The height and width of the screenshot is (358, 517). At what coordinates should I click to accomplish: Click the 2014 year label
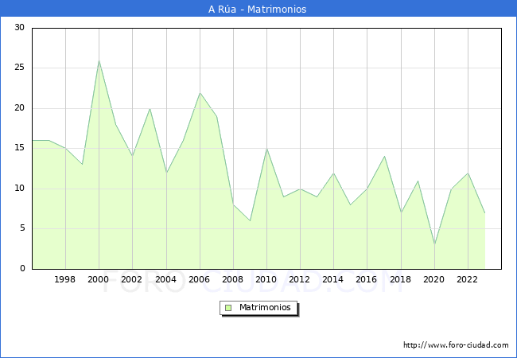pos(333,280)
